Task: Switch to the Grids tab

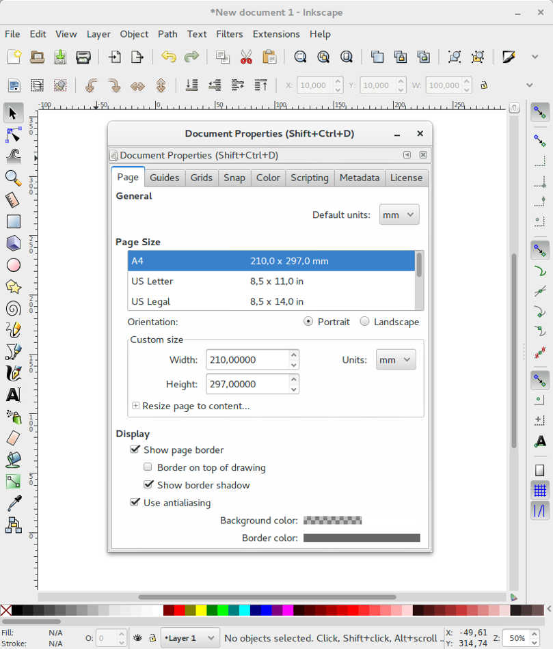Action: (202, 178)
